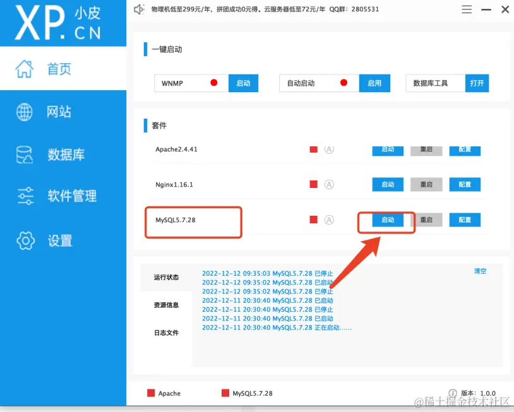514x412 pixels.
Task: Click the MySQL5.7.28 suite name
Action: click(176, 220)
